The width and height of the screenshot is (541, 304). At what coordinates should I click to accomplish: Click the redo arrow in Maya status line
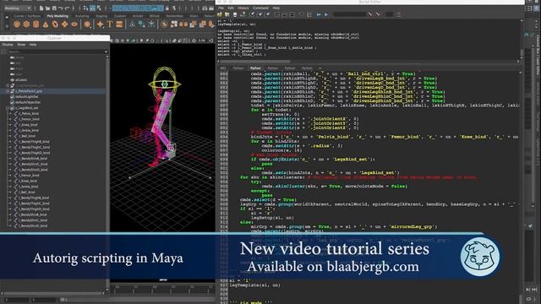(x=67, y=8)
